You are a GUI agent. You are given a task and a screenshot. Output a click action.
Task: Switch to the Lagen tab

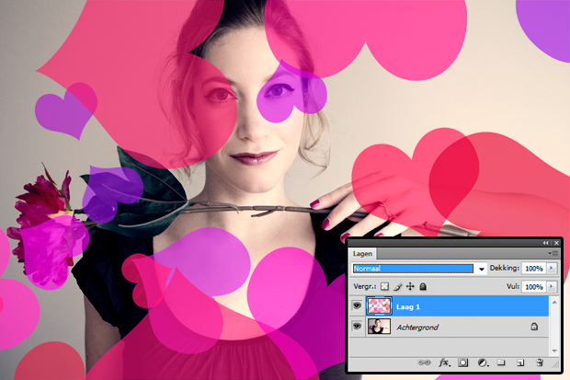362,254
